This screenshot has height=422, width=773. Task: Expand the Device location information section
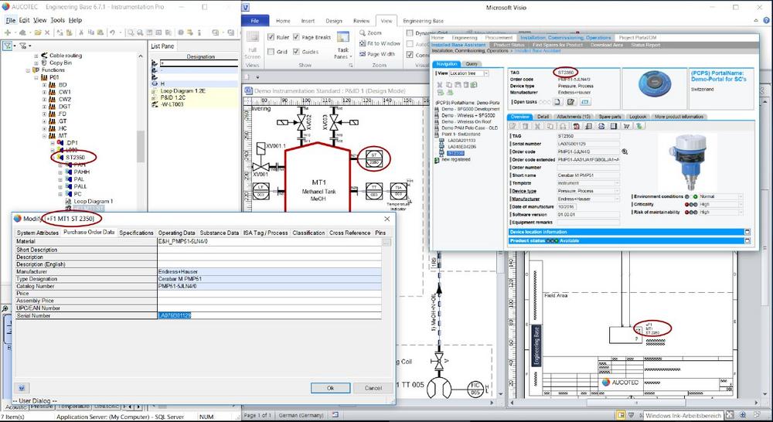click(747, 232)
